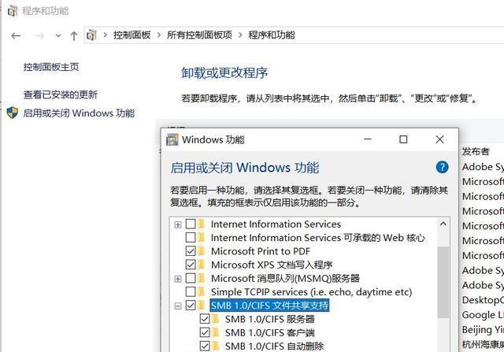Open the recent locations chevron dropdown
504x352 pixels.
(57, 35)
